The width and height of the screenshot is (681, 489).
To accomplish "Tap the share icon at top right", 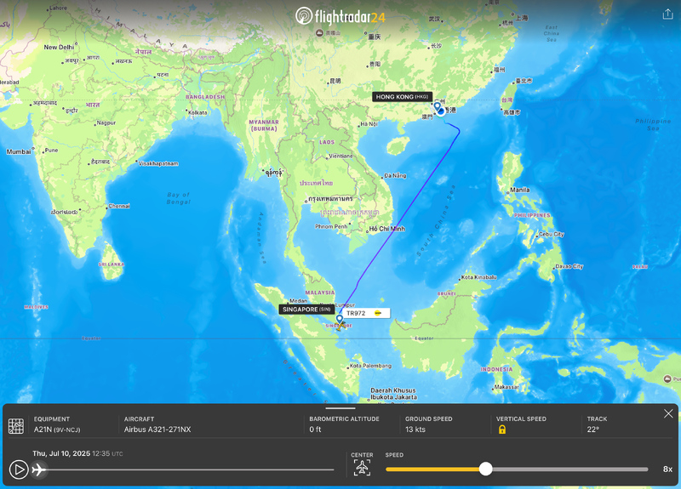I will click(667, 14).
